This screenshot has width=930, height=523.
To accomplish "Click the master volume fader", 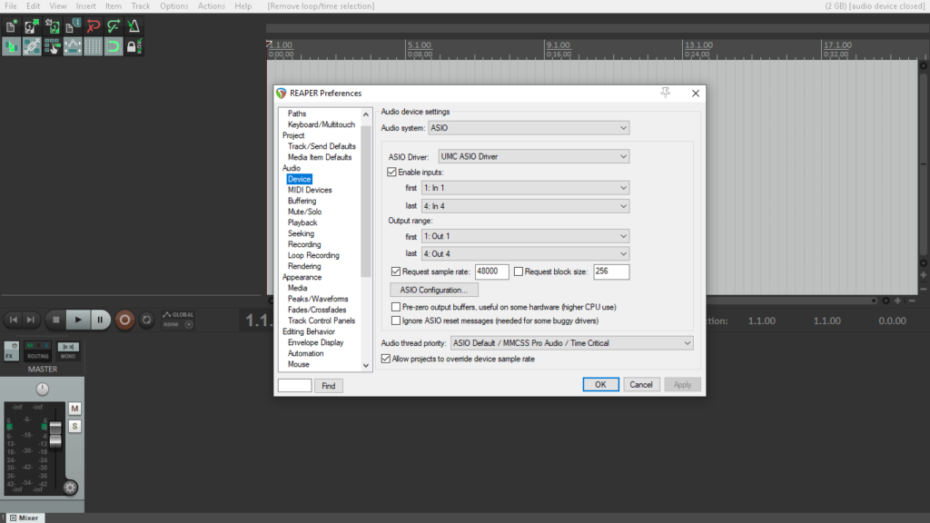I will click(55, 435).
